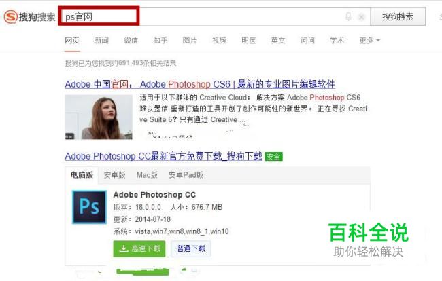Screen dimensions: 442x281
Task: Click the update date 2014-07-18
Action: click(x=152, y=219)
